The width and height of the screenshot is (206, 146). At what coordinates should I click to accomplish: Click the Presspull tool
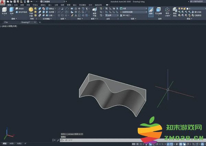[x=21, y=12]
